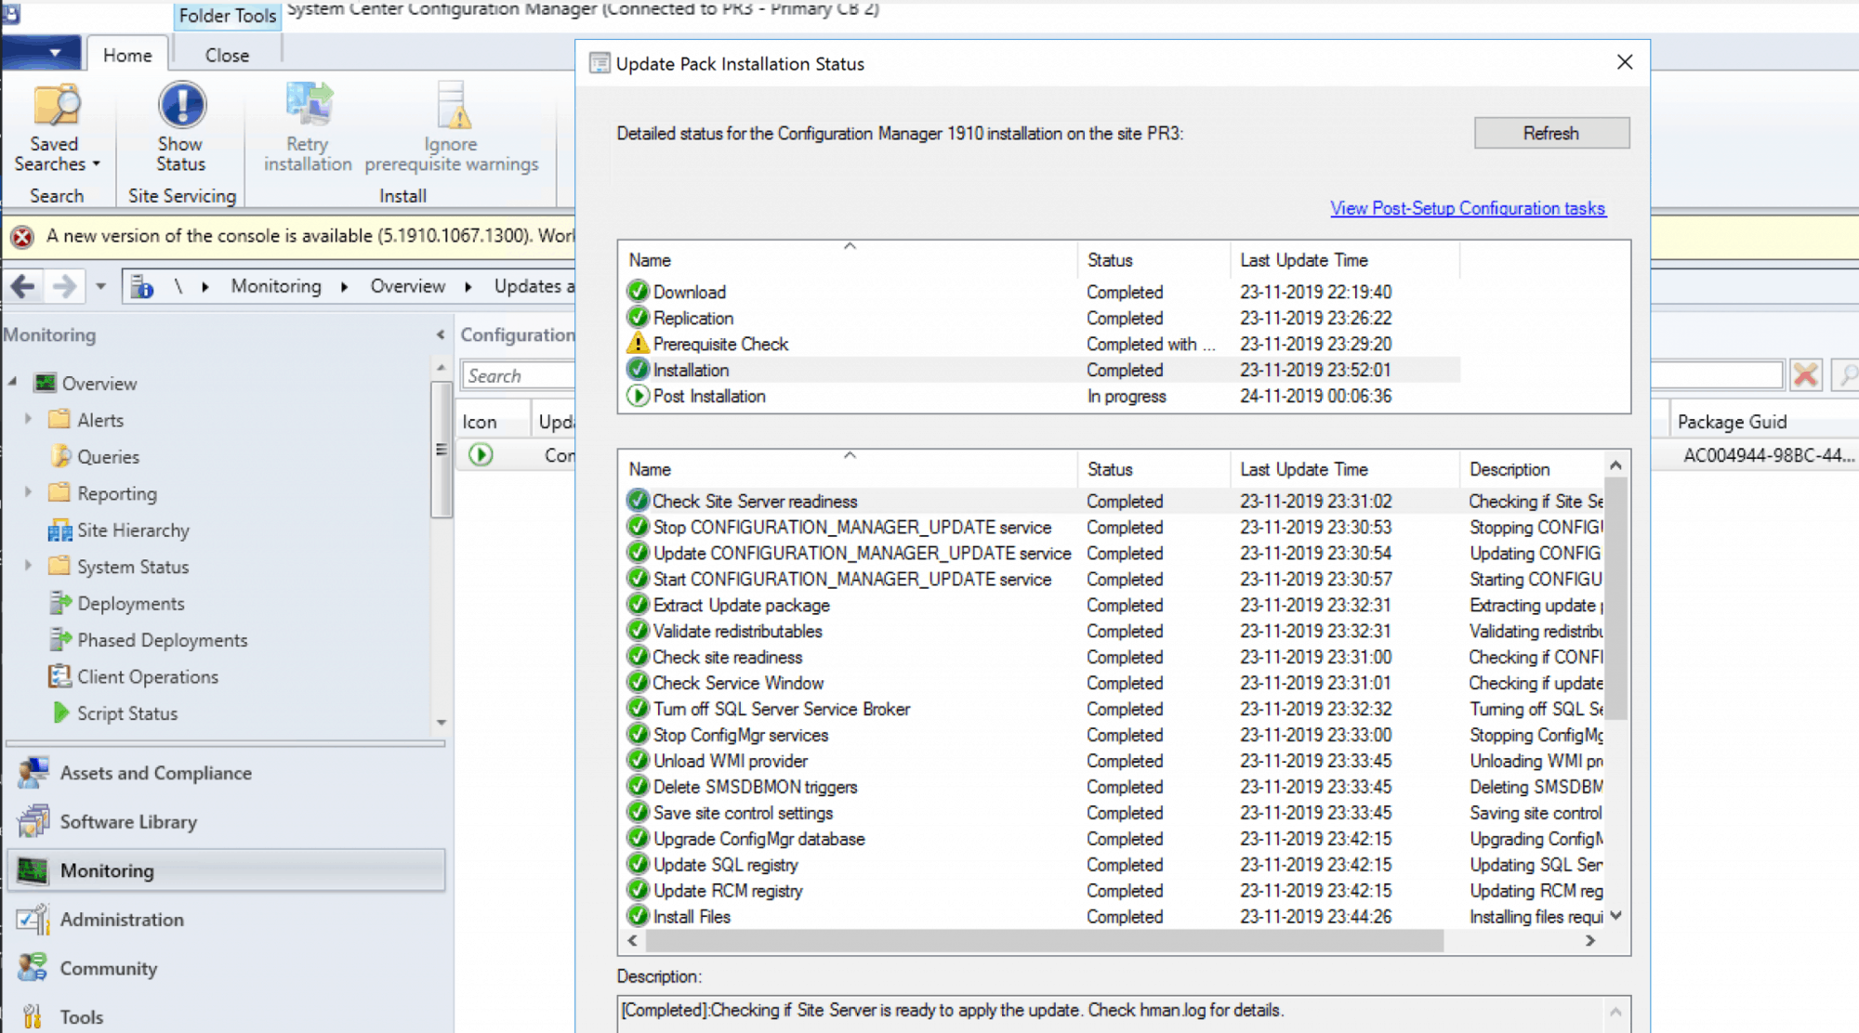Select the Monitoring workspace
Screen dimensions: 1859x1033
pos(226,870)
